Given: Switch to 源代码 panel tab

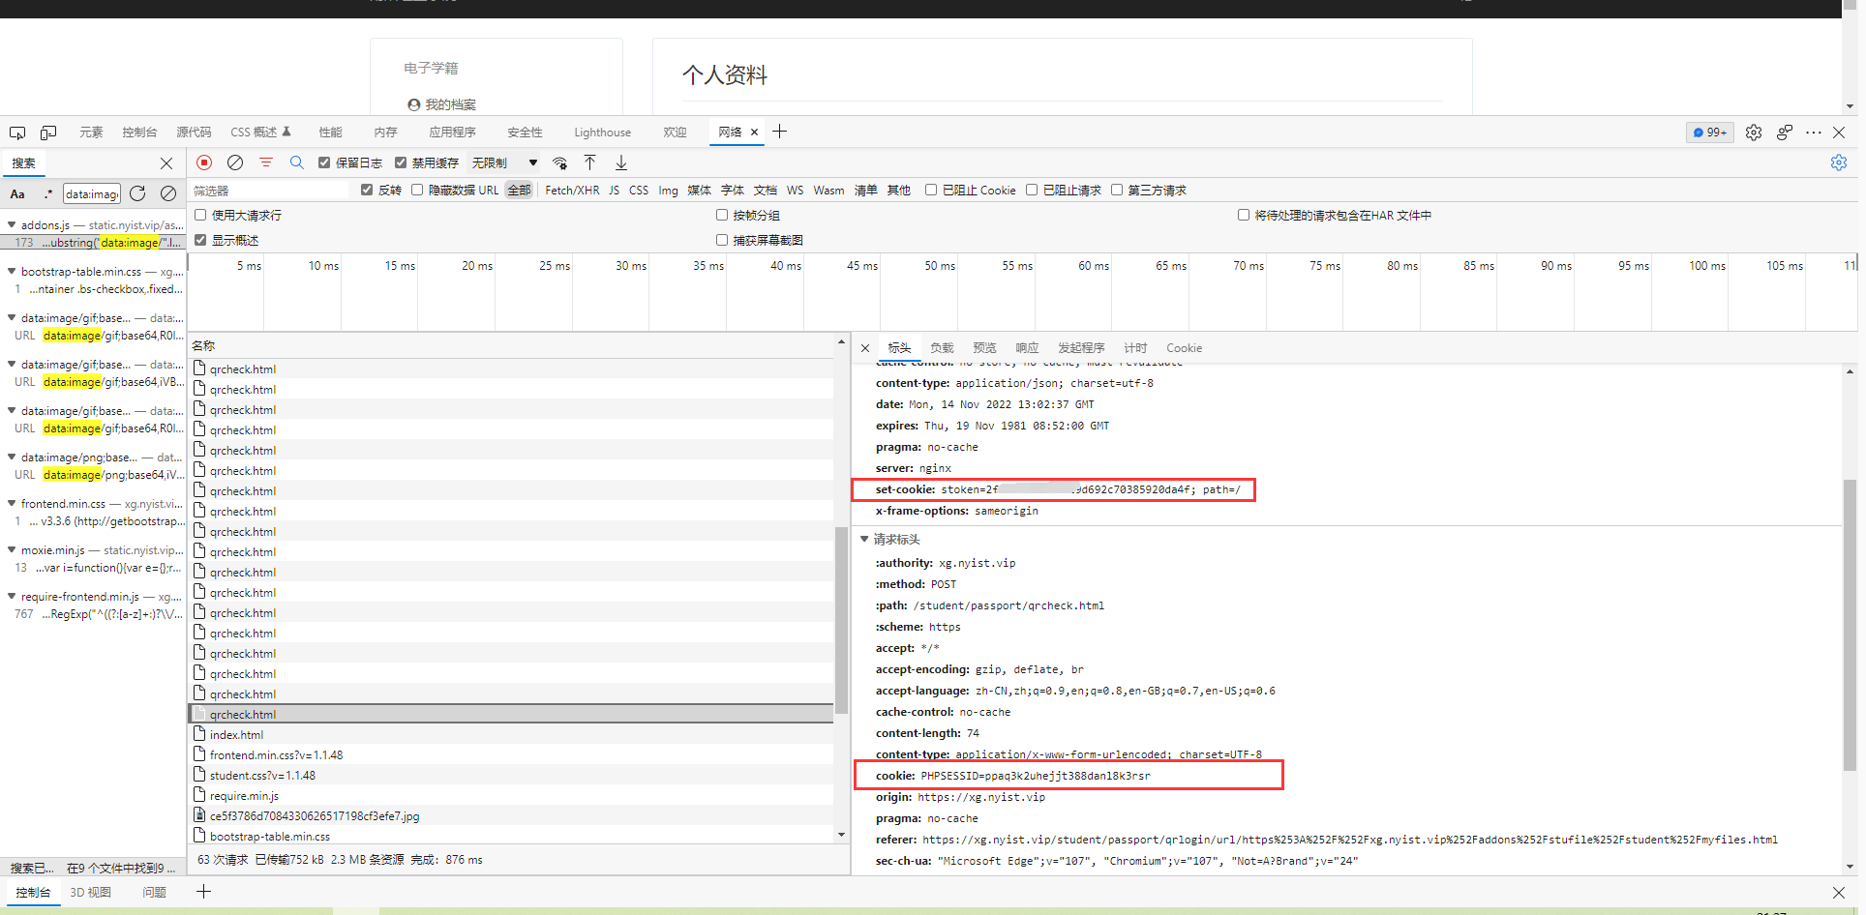Looking at the screenshot, I should pyautogui.click(x=194, y=133).
